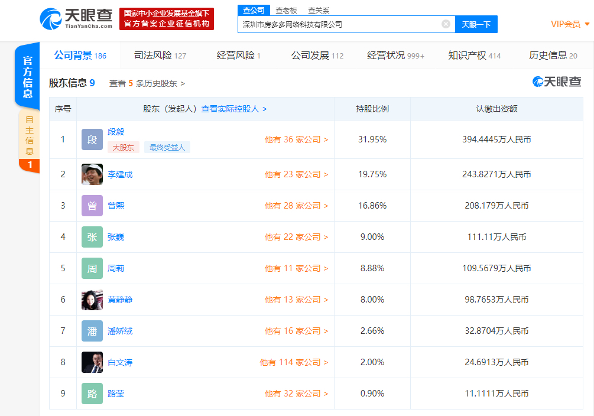The image size is (594, 416).
Task: Click the 认缴出资额 column header
Action: [496, 109]
